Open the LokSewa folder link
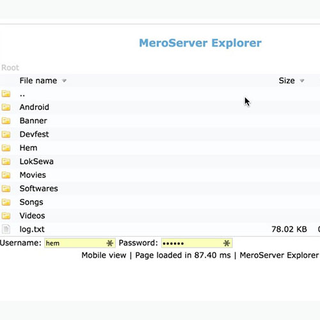Viewport: 320px width, 320px height. tap(36, 161)
